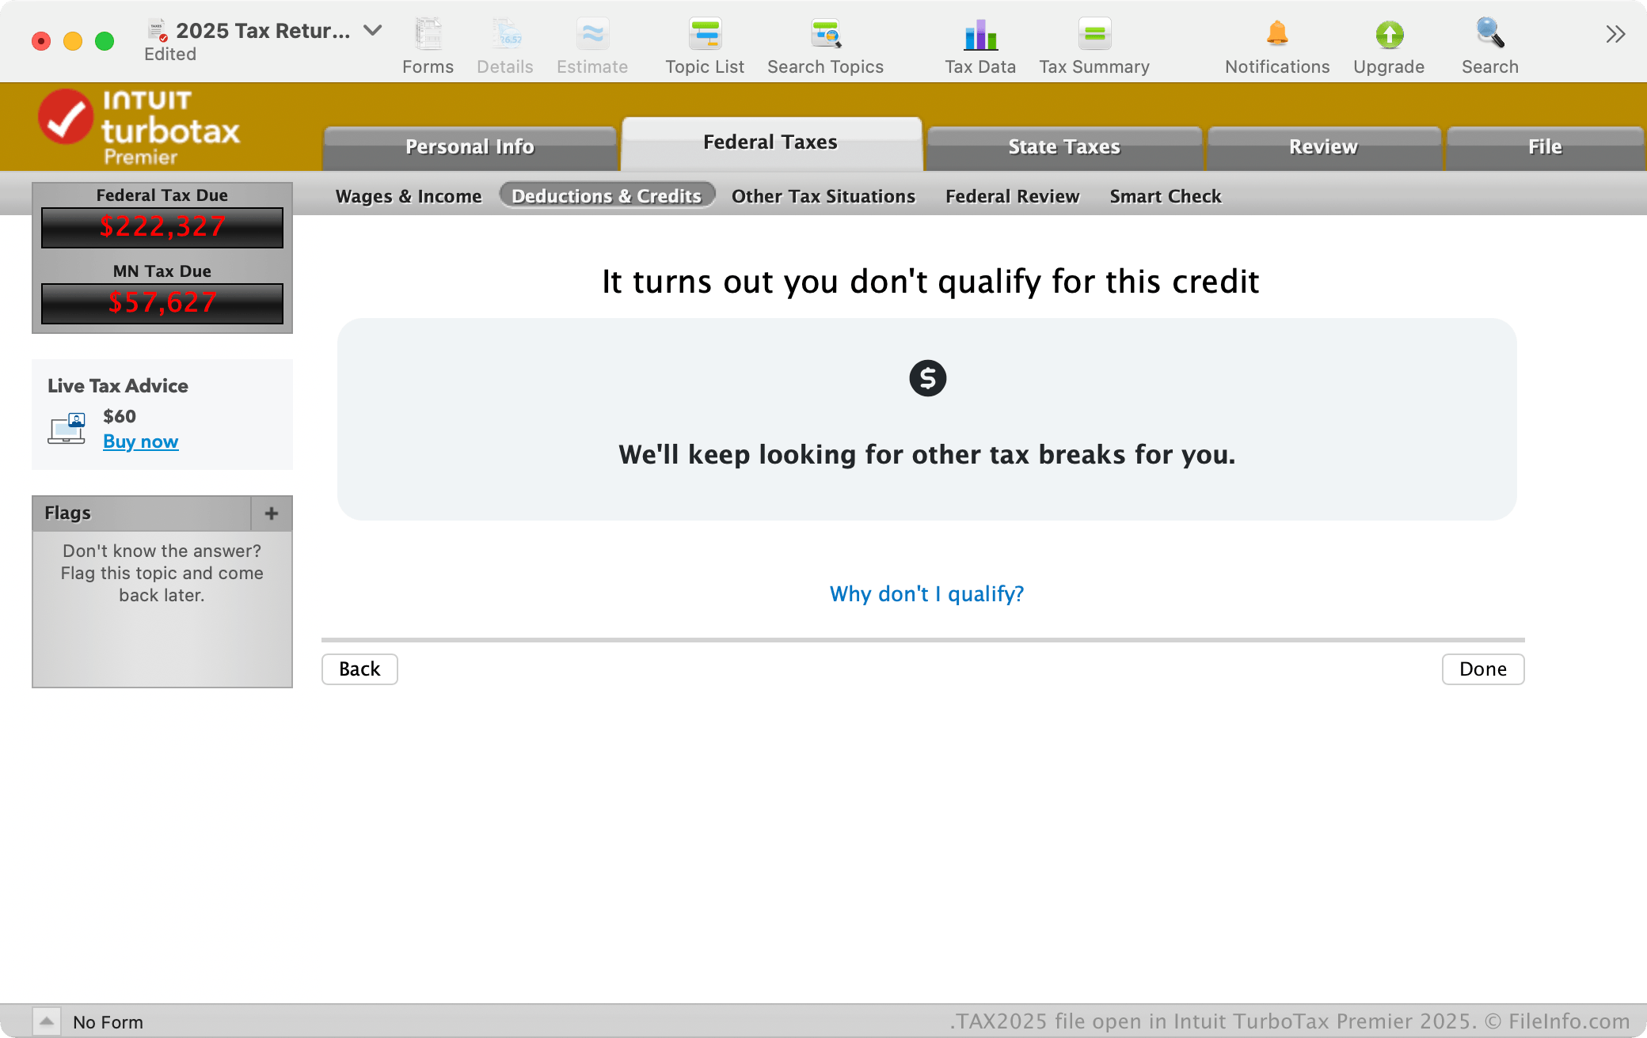Click the green Upgrade arrow icon
The height and width of the screenshot is (1038, 1647).
tap(1389, 35)
